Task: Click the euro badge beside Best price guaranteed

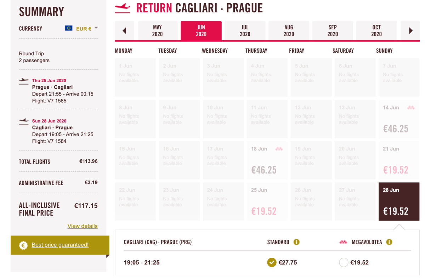Action: [x=23, y=245]
